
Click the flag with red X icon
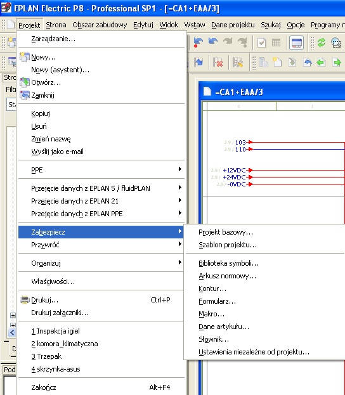point(218,62)
